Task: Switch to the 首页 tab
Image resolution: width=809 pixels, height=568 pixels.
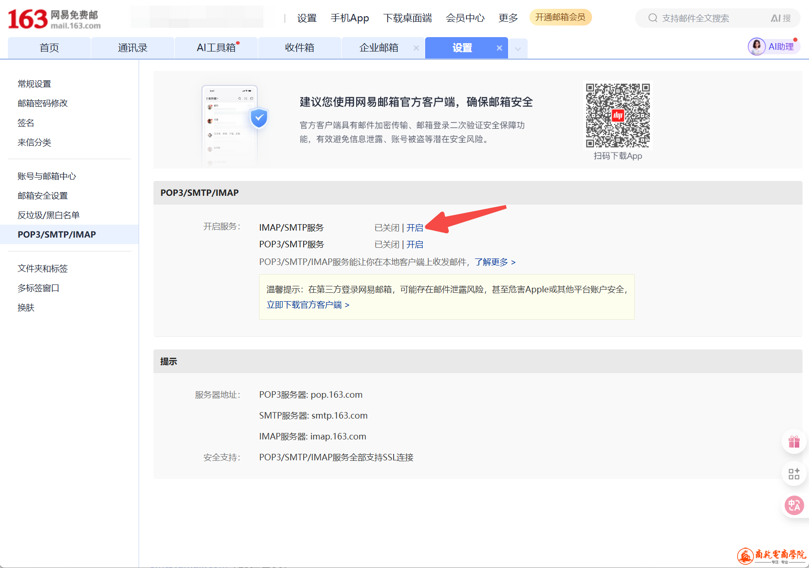Action: [49, 48]
